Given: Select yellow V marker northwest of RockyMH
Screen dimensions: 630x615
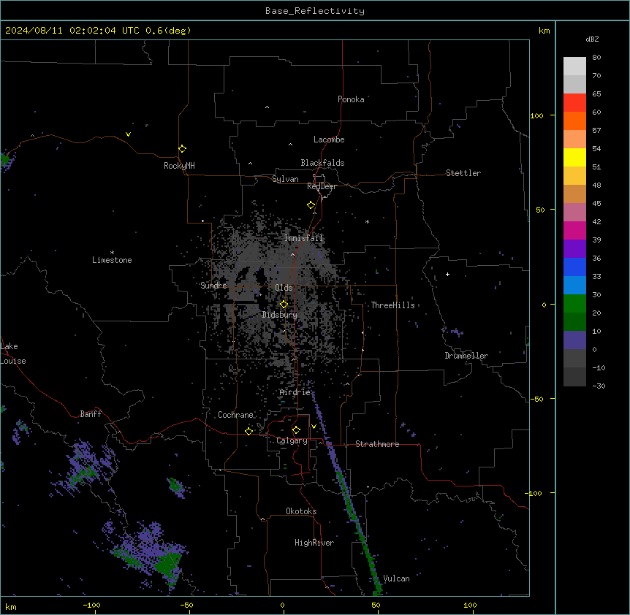Looking at the screenshot, I should (x=128, y=134).
